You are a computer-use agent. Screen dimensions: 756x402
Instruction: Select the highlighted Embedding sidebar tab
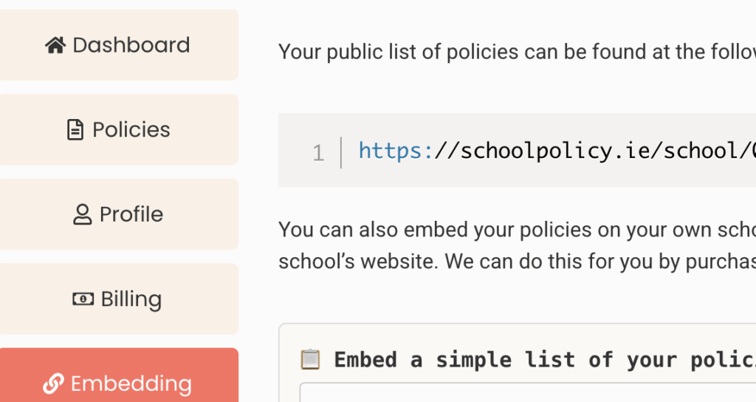click(x=118, y=382)
